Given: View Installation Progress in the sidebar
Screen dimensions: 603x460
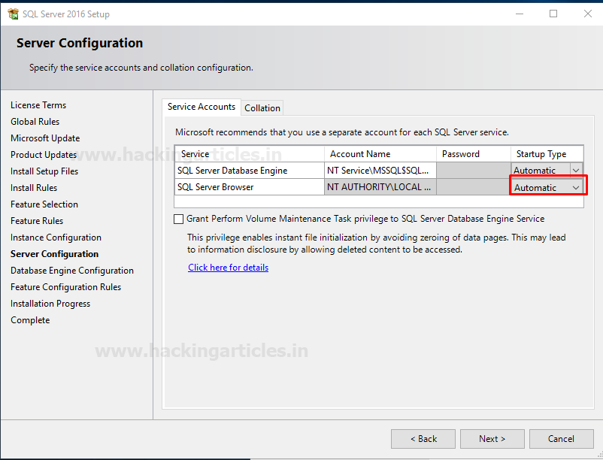Looking at the screenshot, I should (50, 303).
